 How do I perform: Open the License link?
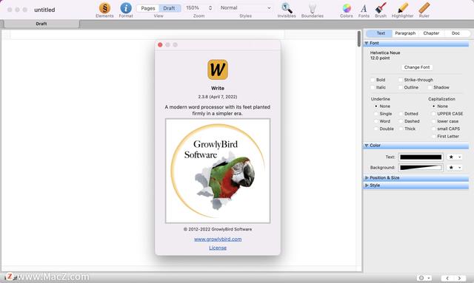218,248
